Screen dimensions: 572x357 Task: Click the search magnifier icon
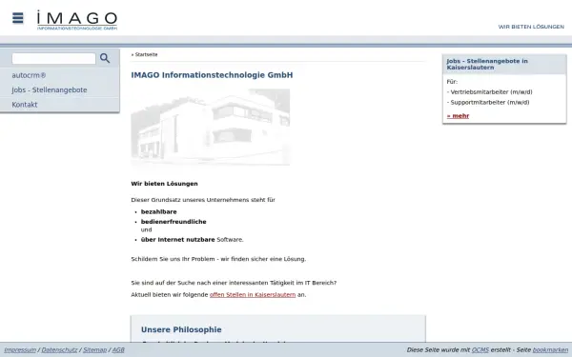click(105, 58)
